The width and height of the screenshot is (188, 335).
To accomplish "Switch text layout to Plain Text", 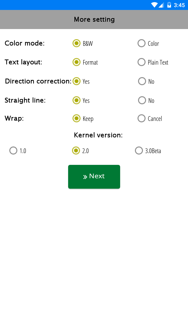I will 141,62.
